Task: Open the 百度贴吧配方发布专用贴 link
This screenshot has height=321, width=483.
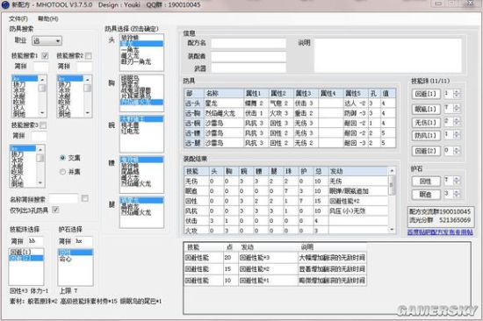Action: [x=440, y=232]
